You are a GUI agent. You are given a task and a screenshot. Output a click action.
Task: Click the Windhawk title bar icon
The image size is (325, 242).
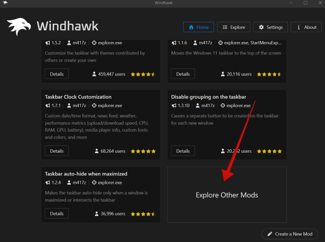(5, 3)
